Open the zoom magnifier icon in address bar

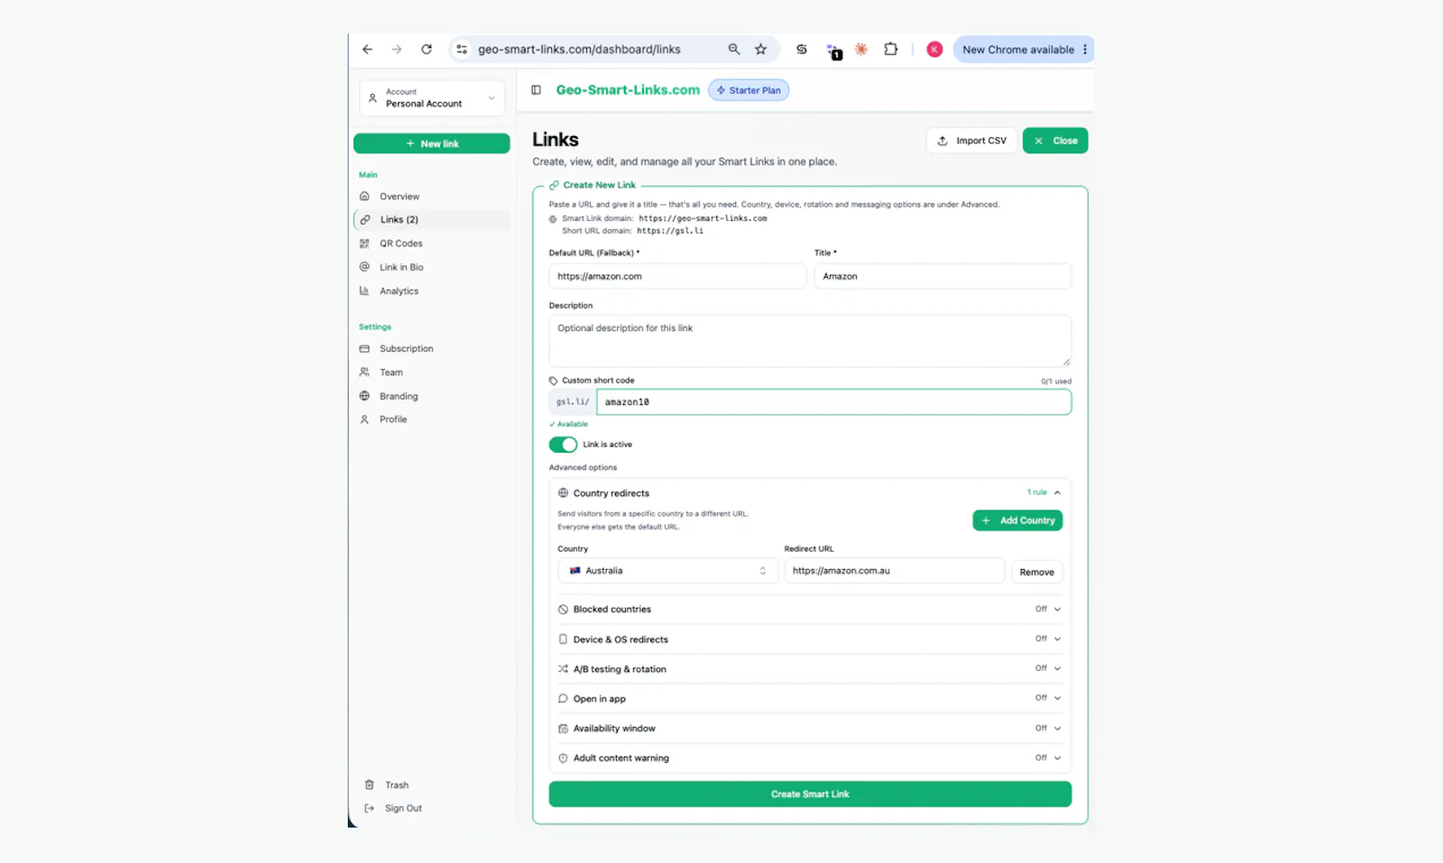[x=734, y=50]
